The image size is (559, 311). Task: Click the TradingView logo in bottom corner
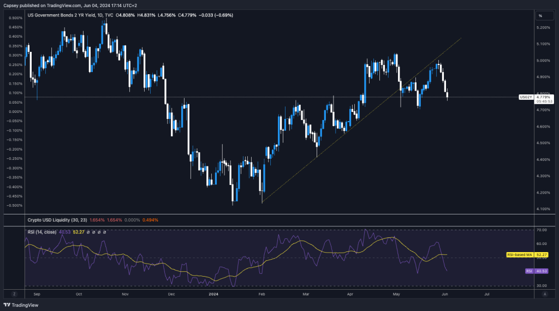[x=17, y=306]
